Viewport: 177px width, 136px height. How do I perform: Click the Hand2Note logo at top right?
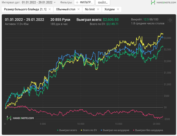click(163, 2)
